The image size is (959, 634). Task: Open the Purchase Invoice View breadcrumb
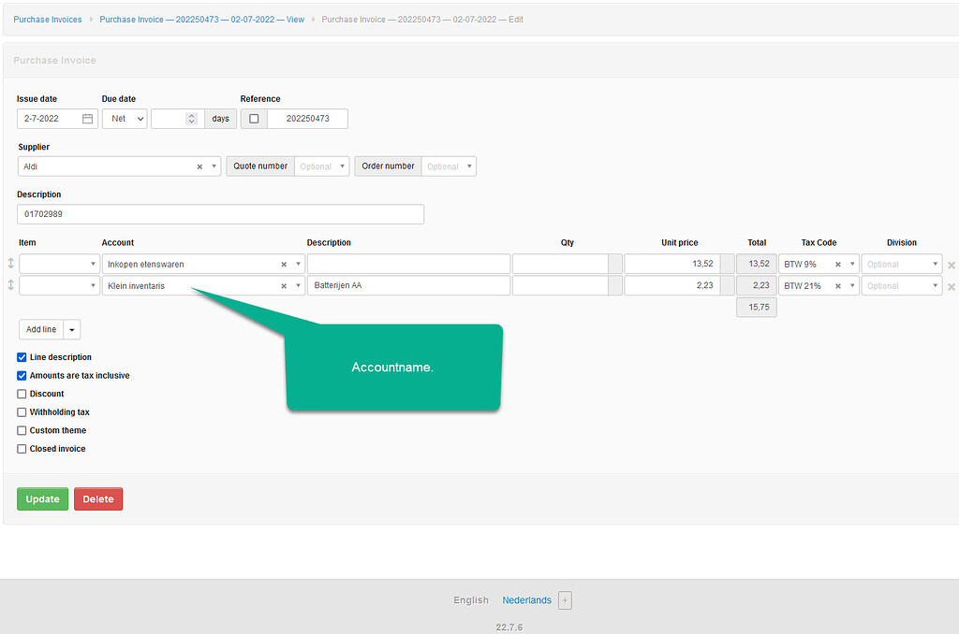(x=202, y=20)
